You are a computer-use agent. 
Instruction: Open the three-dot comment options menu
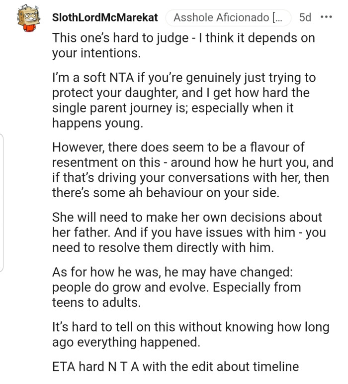tap(326, 17)
